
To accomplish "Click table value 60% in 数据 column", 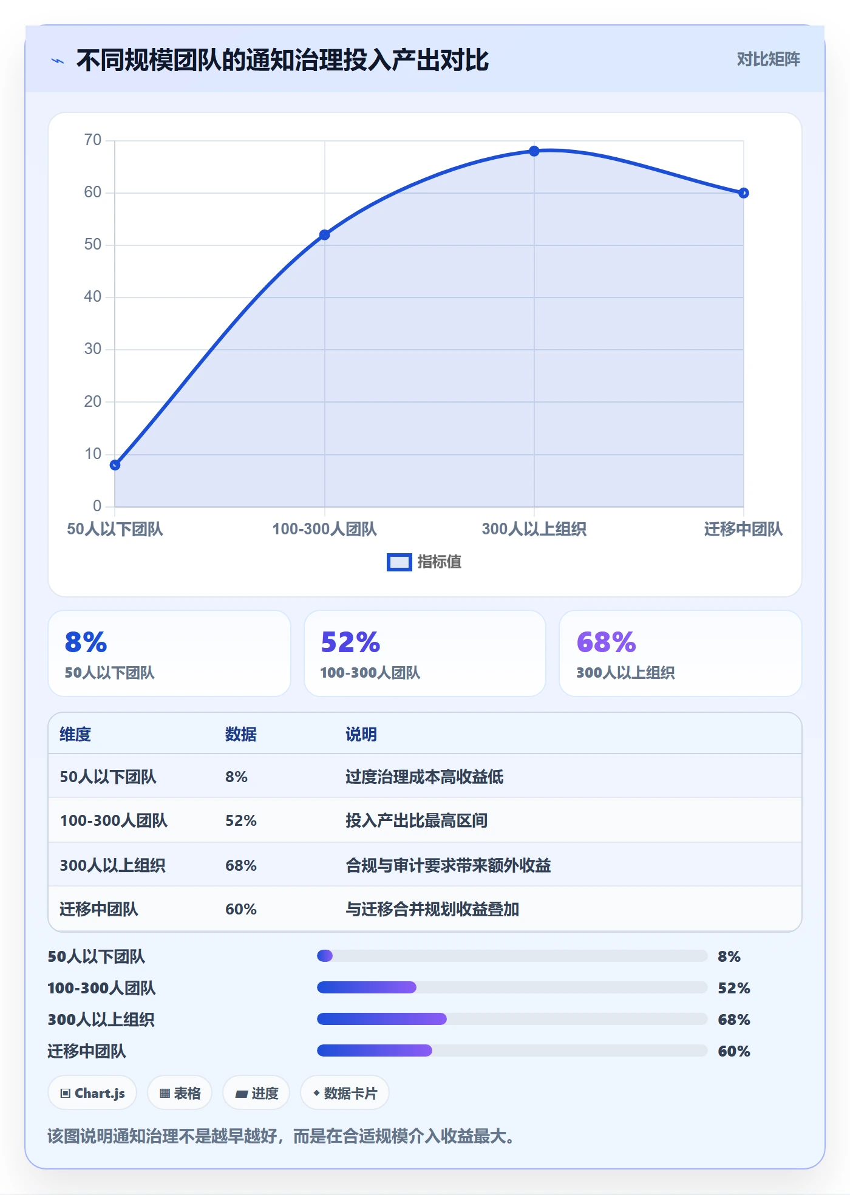I will [x=241, y=910].
